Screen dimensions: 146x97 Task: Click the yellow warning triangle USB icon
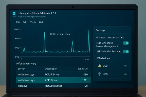(x=100, y=66)
